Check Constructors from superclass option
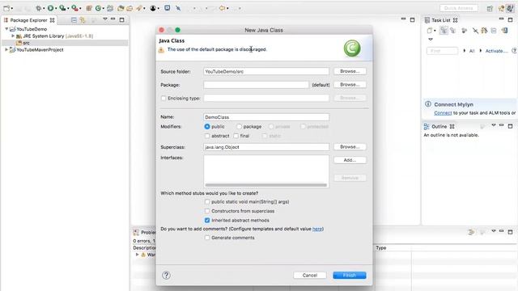 207,211
